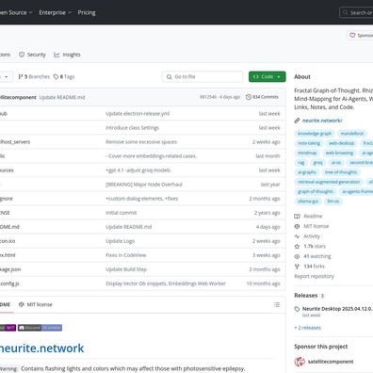View the 8 Tags link
Screen dimensions: 373x373
click(64, 76)
